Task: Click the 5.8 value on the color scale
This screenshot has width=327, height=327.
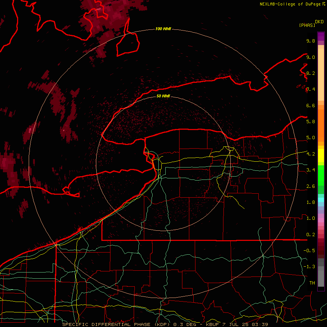Action: tap(311, 122)
